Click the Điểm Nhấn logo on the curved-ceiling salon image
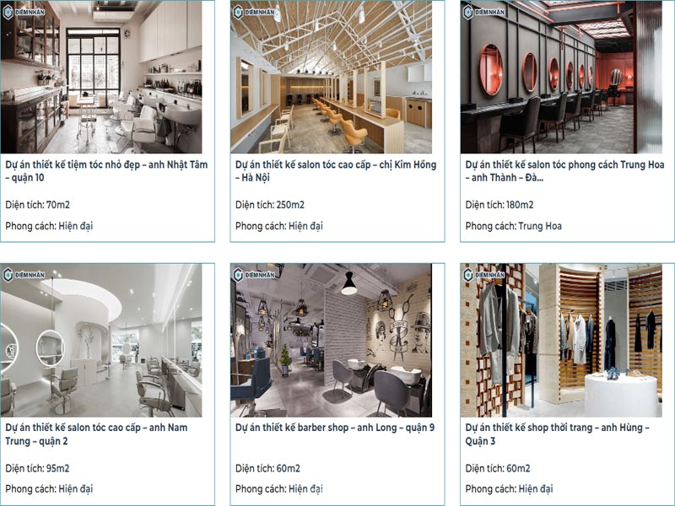This screenshot has height=506, width=675. 24,275
